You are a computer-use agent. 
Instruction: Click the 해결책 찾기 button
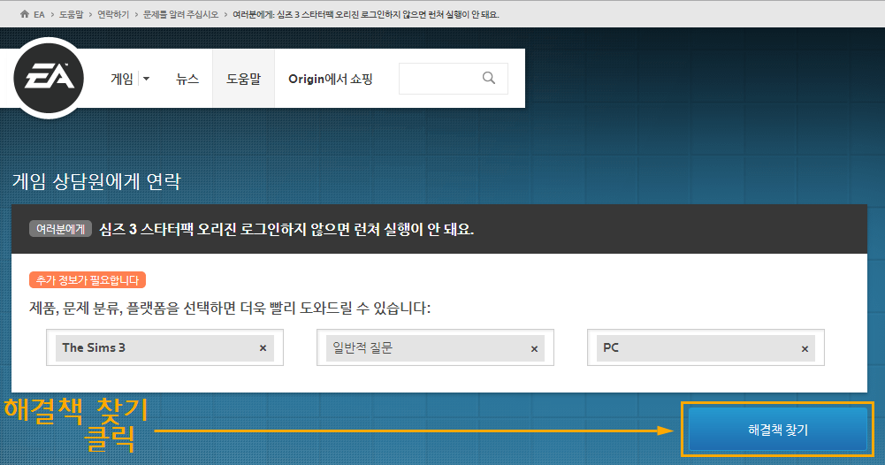(x=778, y=430)
